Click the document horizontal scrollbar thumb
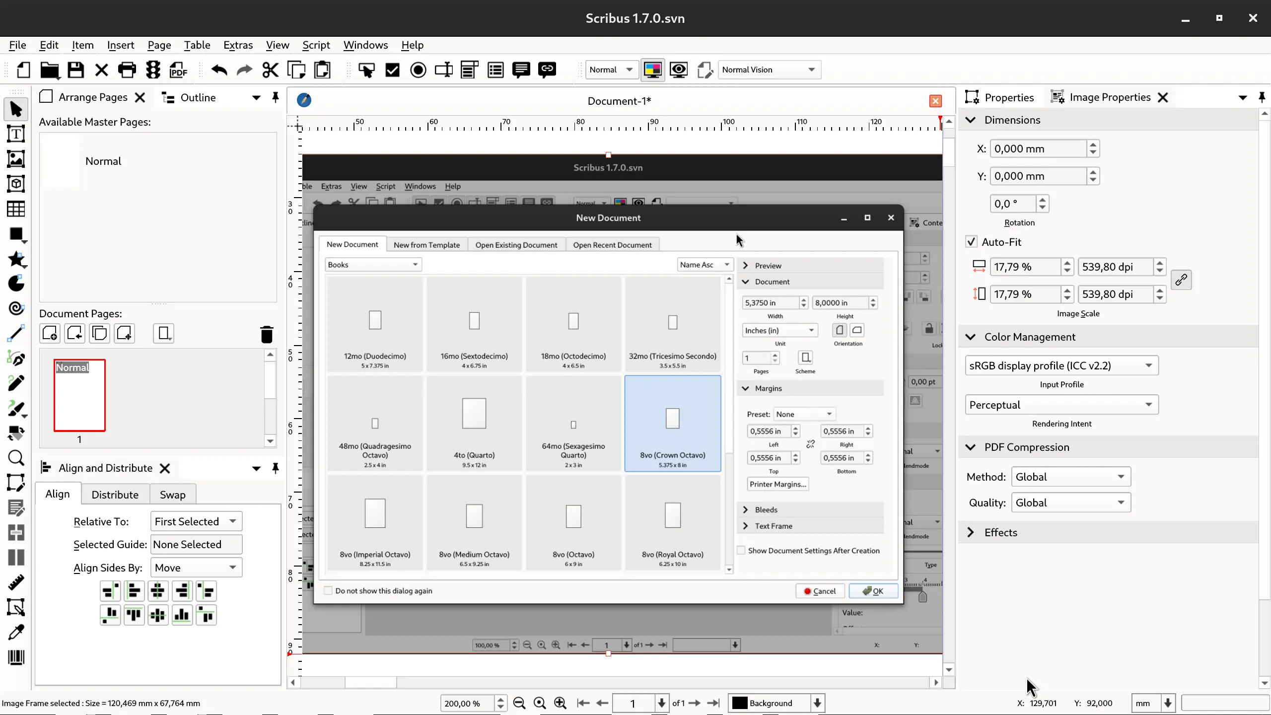The width and height of the screenshot is (1271, 715). pos(370,682)
